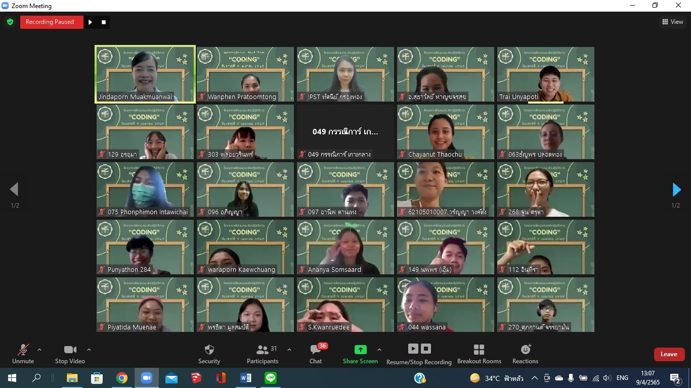Image resolution: width=691 pixels, height=388 pixels.
Task: Click the ENG language indicator
Action: (x=622, y=378)
